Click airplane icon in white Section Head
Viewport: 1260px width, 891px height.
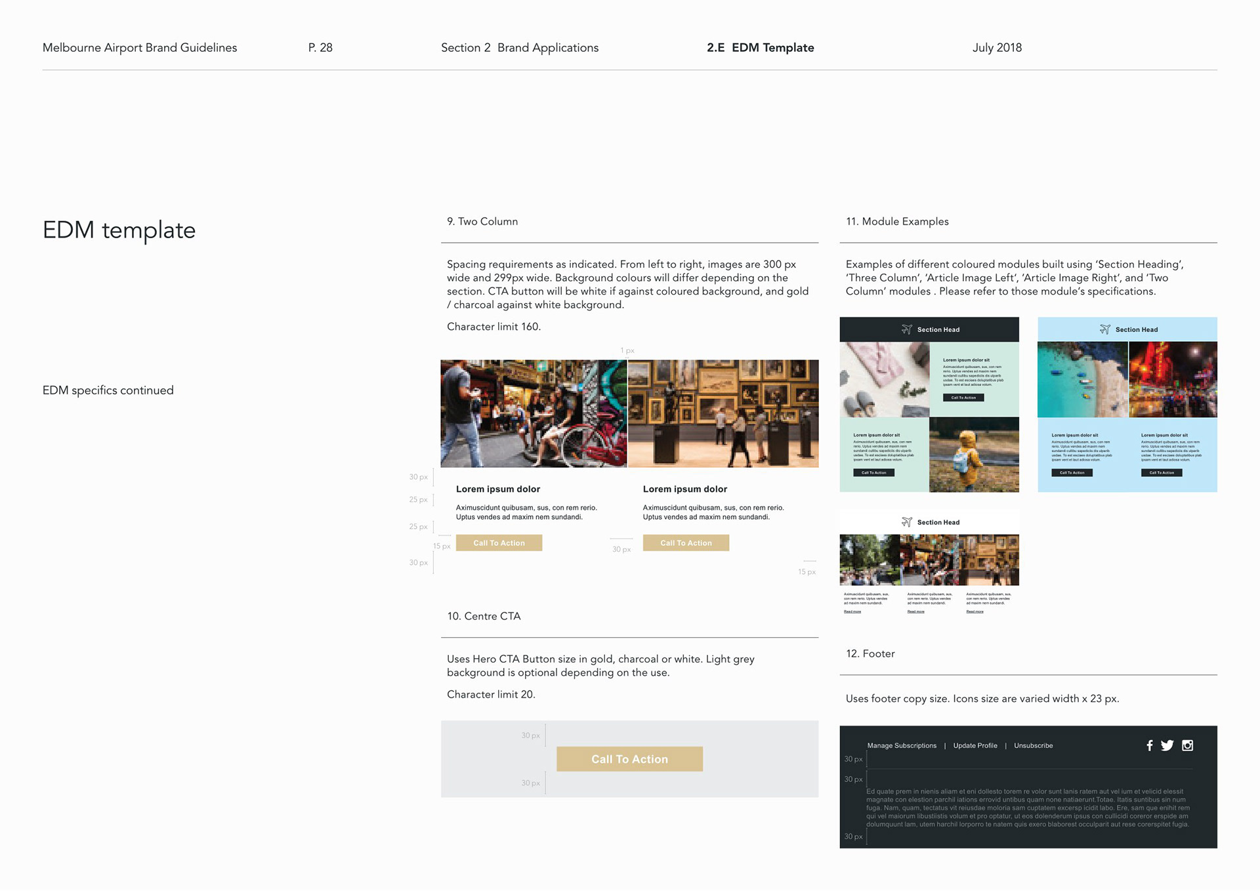906,522
